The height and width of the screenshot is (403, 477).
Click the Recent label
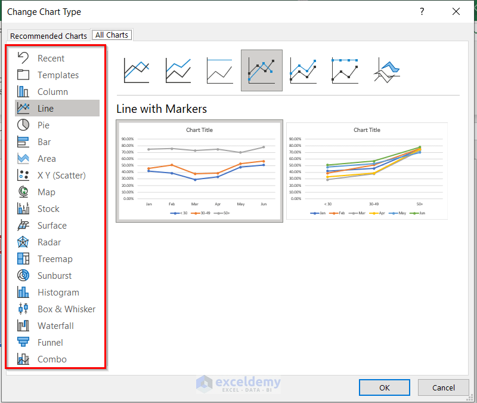coord(51,58)
